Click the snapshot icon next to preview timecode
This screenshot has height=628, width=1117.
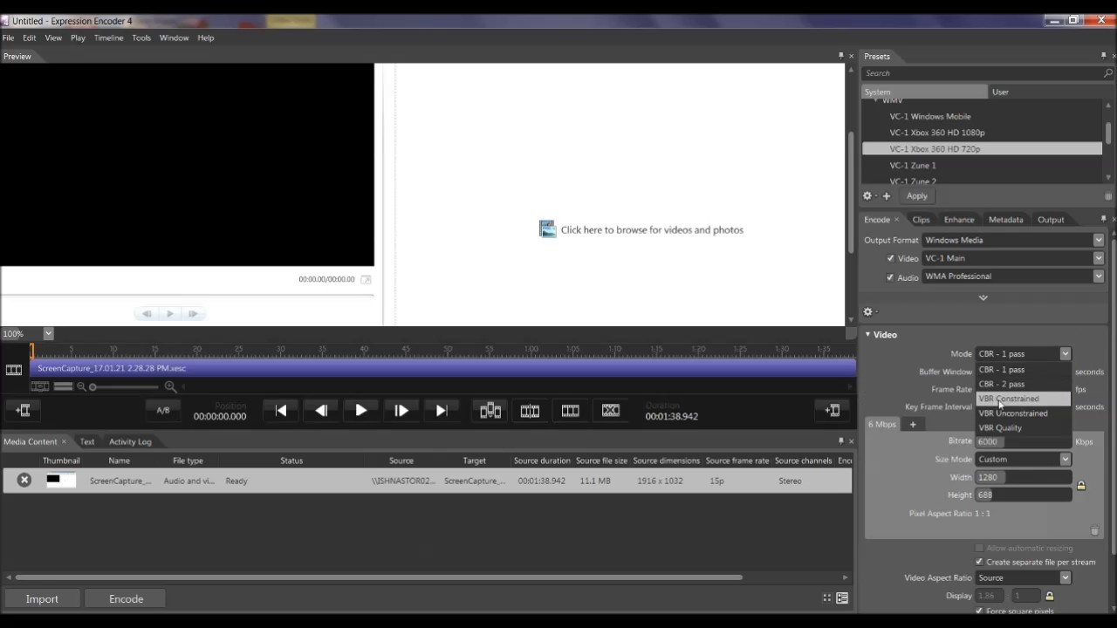[366, 279]
